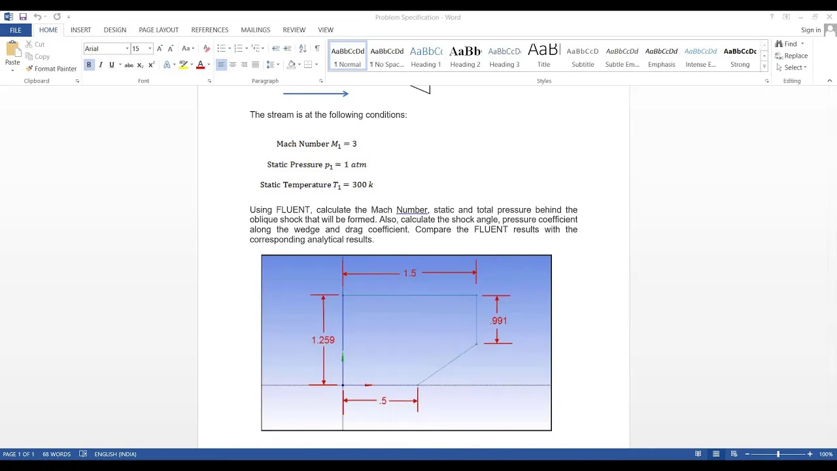837x471 pixels.
Task: Save the document from the quick access toolbar
Action: click(23, 17)
